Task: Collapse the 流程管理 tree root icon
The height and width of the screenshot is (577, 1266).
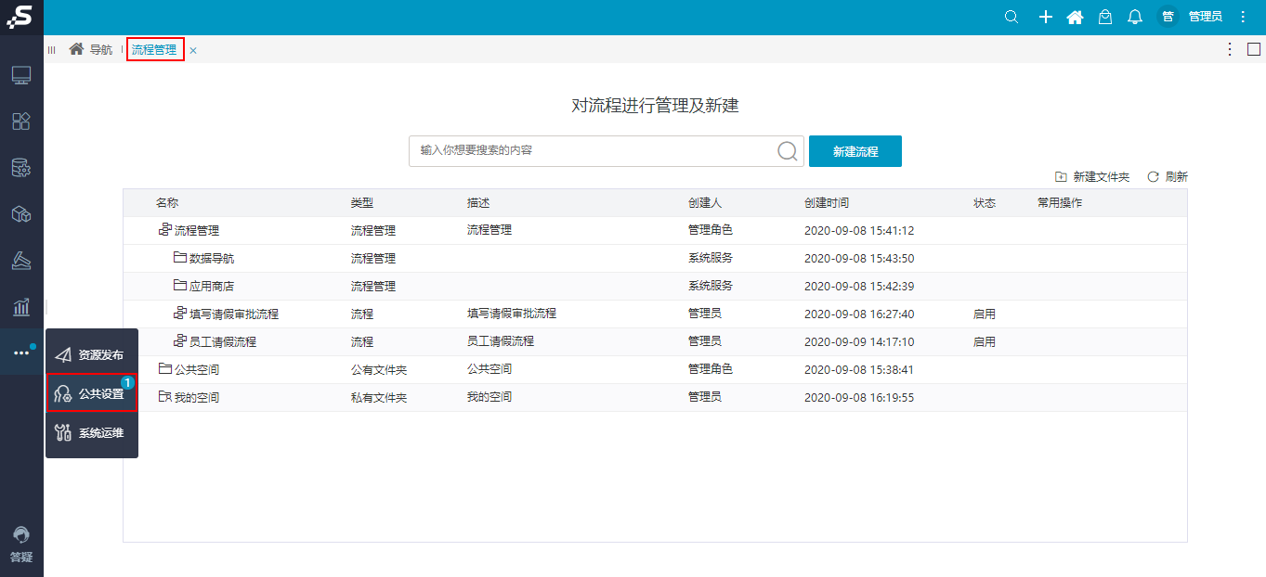Action: point(165,230)
